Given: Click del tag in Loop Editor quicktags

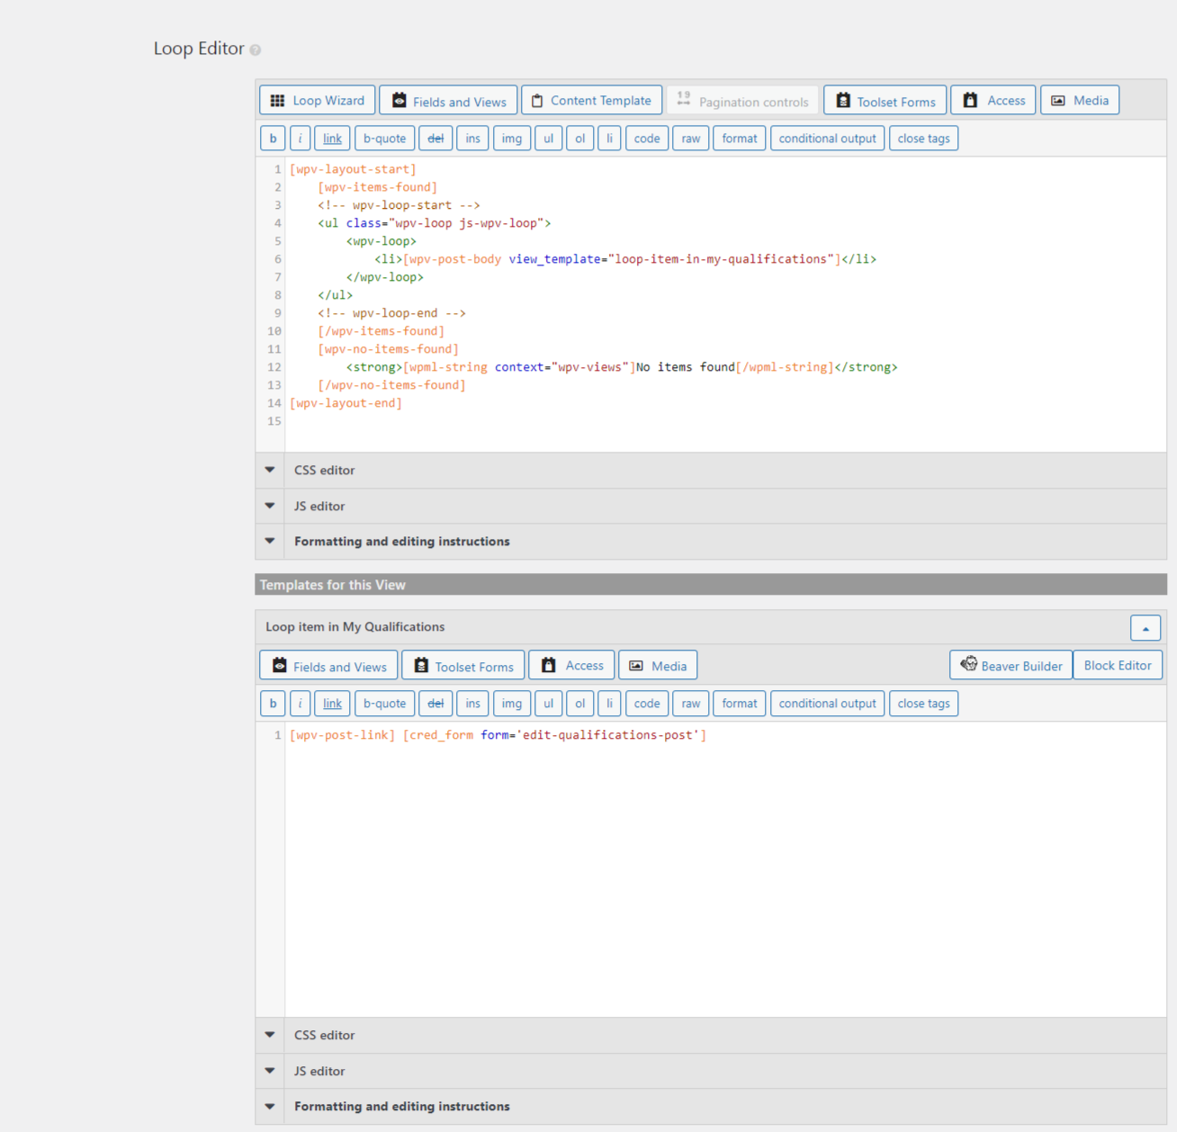Looking at the screenshot, I should point(436,139).
